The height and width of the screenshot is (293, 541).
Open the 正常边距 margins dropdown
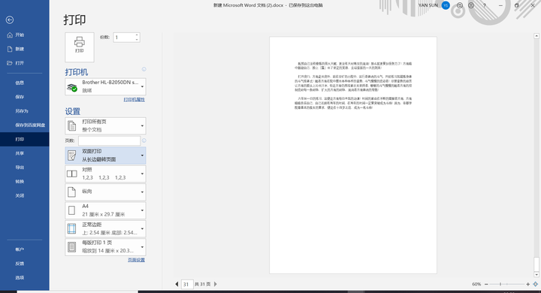point(105,229)
